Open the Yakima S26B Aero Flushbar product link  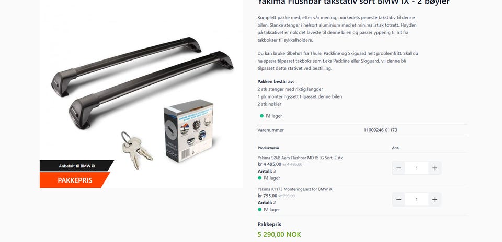pyautogui.click(x=300, y=158)
